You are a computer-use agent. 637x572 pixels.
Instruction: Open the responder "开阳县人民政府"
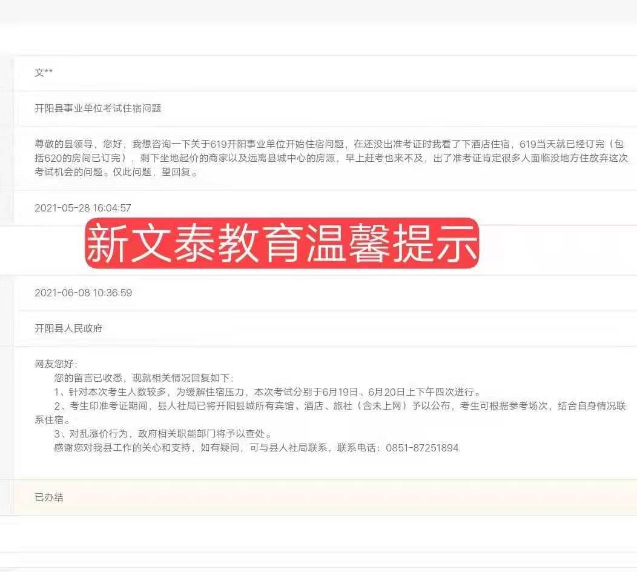(68, 328)
